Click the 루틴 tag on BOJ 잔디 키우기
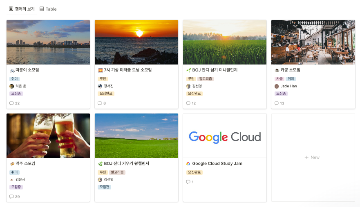 pyautogui.click(x=103, y=172)
